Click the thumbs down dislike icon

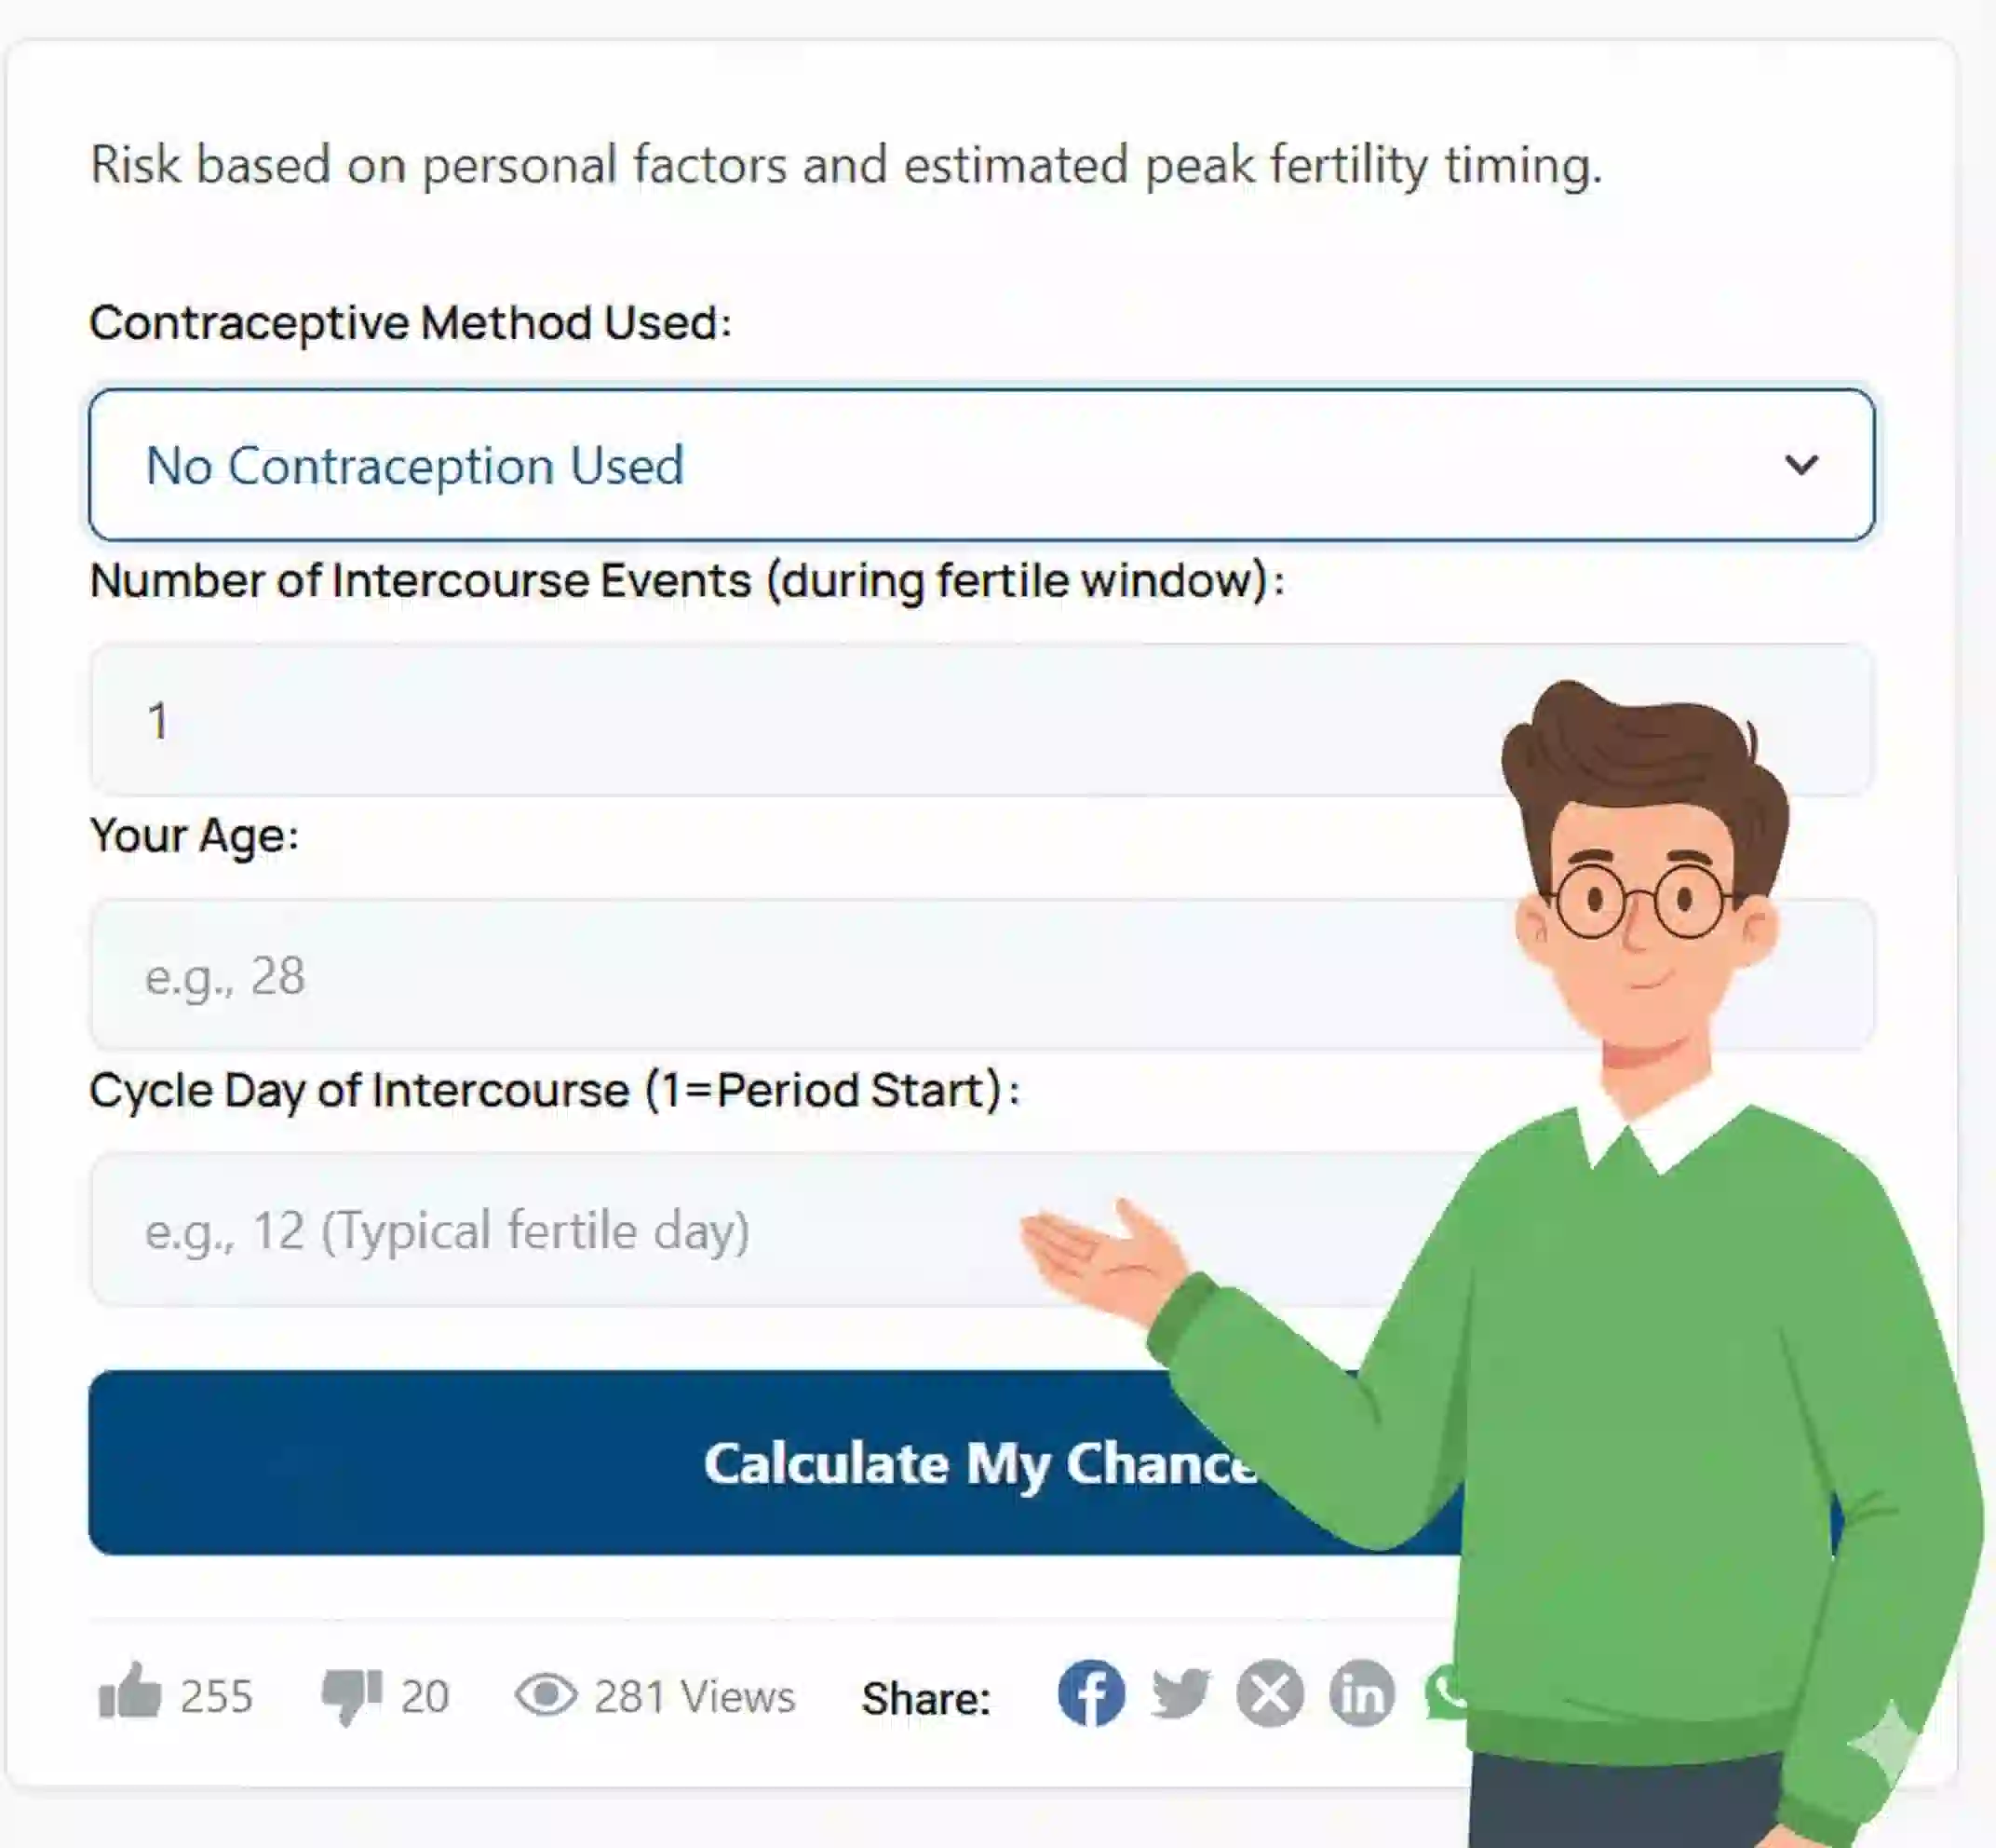pyautogui.click(x=349, y=1693)
